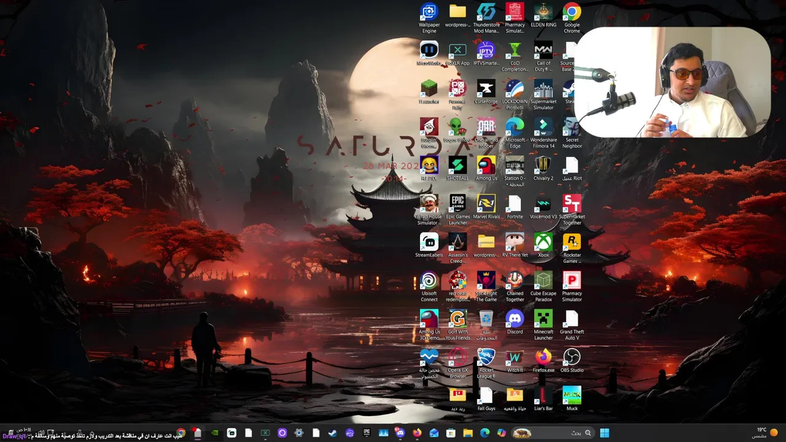Open the OBS Studio desktop shortcut
The height and width of the screenshot is (442, 786).
(572, 361)
